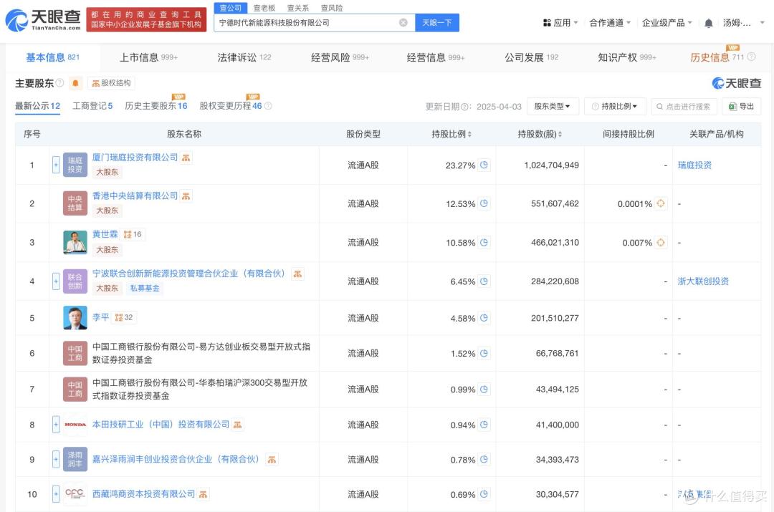Open 股东类型 filter dropdown

pos(552,107)
